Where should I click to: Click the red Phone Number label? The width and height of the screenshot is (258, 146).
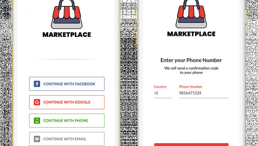[x=191, y=87]
